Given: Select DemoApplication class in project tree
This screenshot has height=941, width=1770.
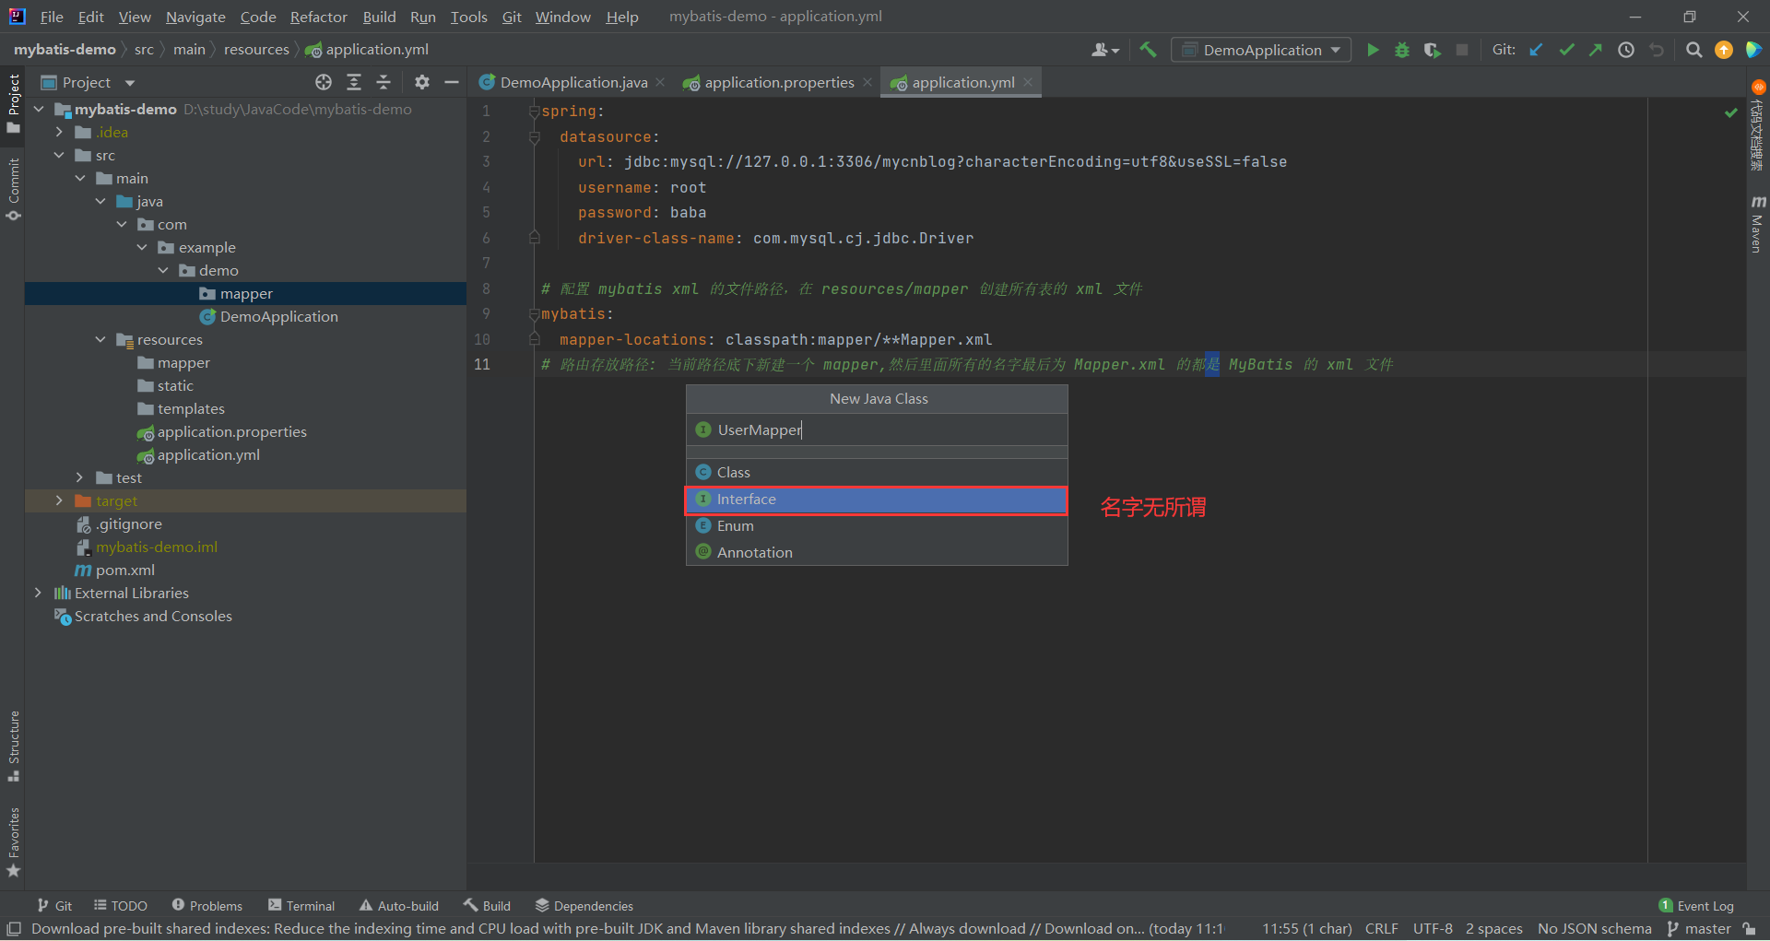Looking at the screenshot, I should tap(278, 316).
